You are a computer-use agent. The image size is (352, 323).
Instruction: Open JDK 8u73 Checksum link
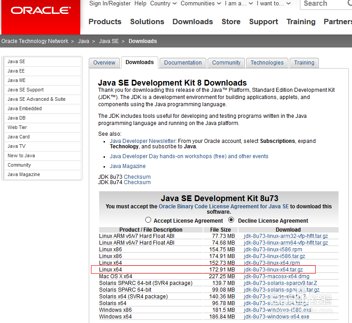point(137,177)
